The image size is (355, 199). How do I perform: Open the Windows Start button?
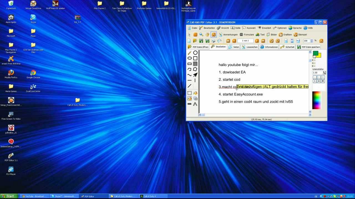pyautogui.click(x=9, y=196)
